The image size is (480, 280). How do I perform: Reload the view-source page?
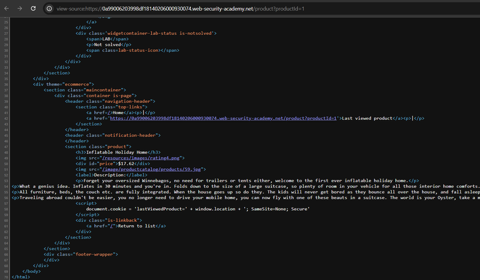pos(33,9)
